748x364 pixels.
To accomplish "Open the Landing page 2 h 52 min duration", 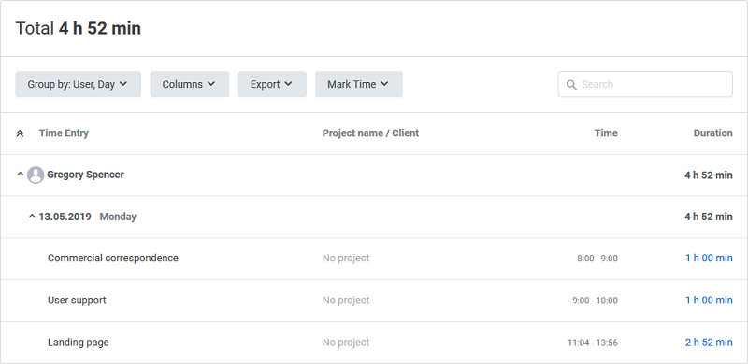I will point(709,343).
